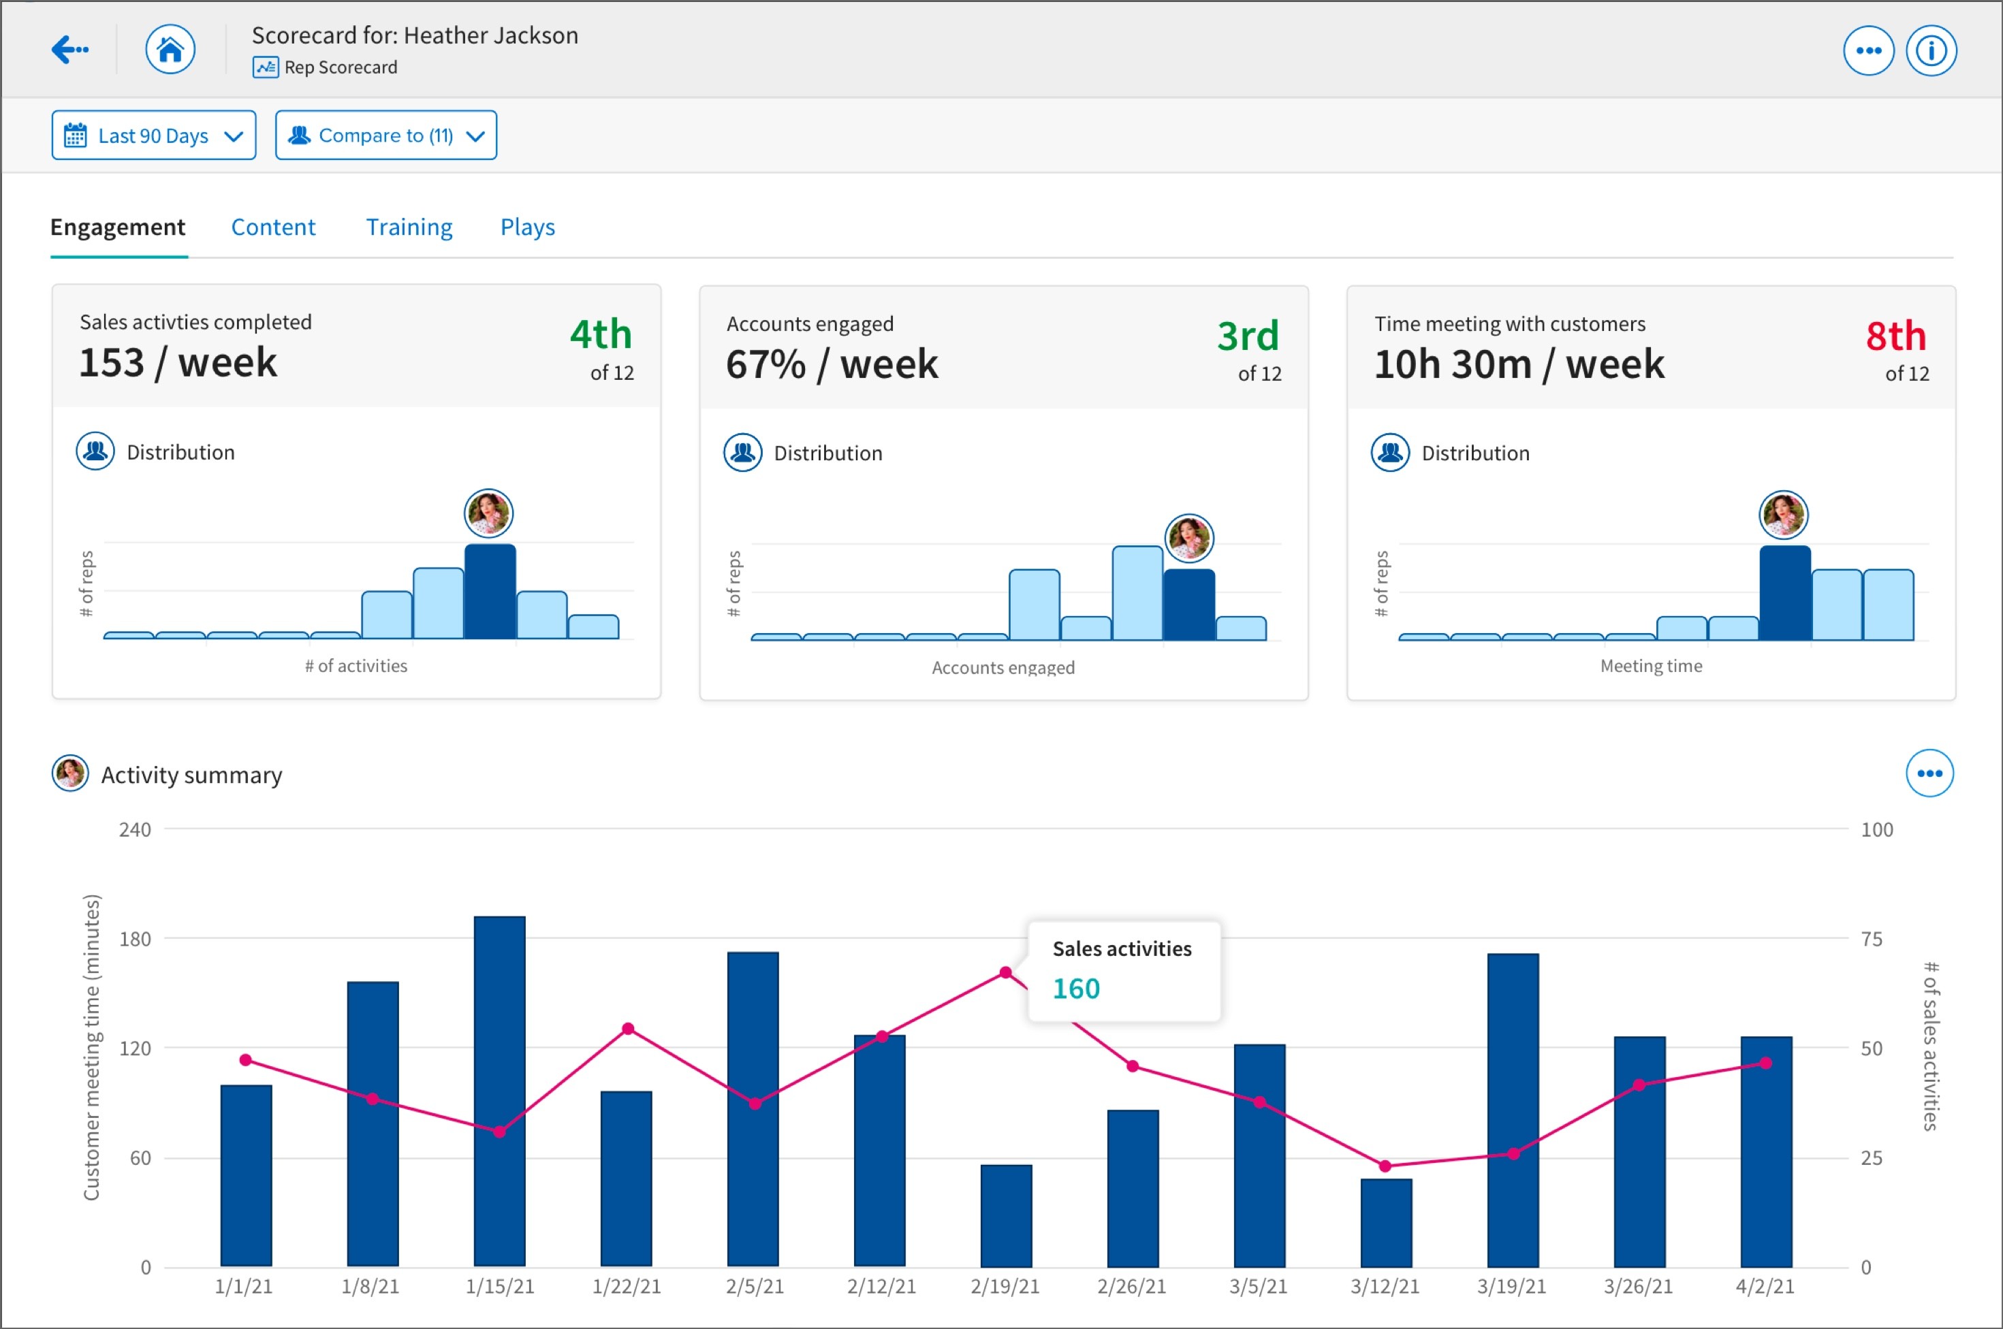The width and height of the screenshot is (2003, 1329).
Task: Click Heather's avatar beside Activity summary
Action: click(69, 774)
